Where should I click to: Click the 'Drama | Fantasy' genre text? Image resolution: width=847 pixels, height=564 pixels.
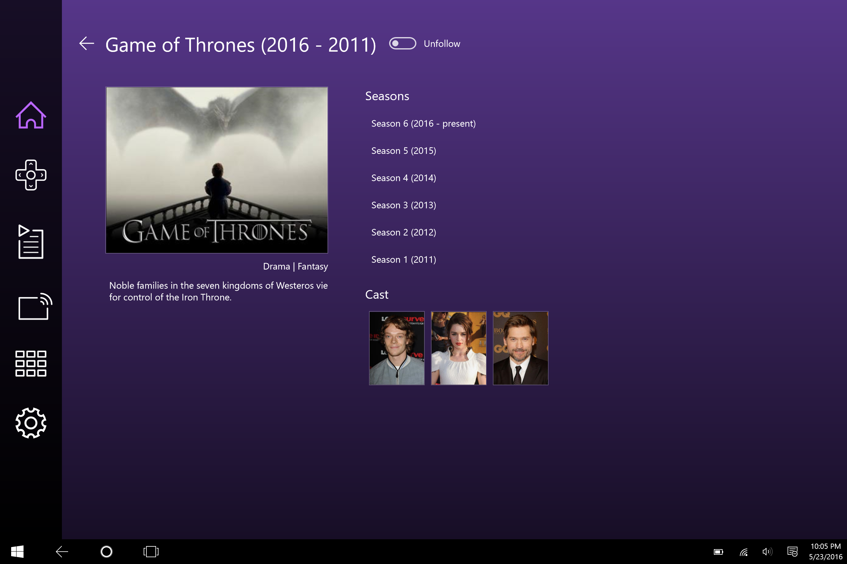pyautogui.click(x=295, y=267)
